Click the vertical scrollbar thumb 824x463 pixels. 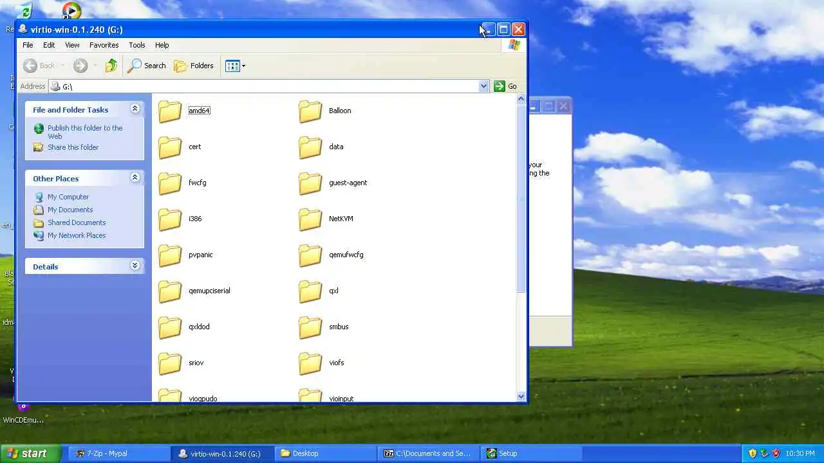[521, 198]
